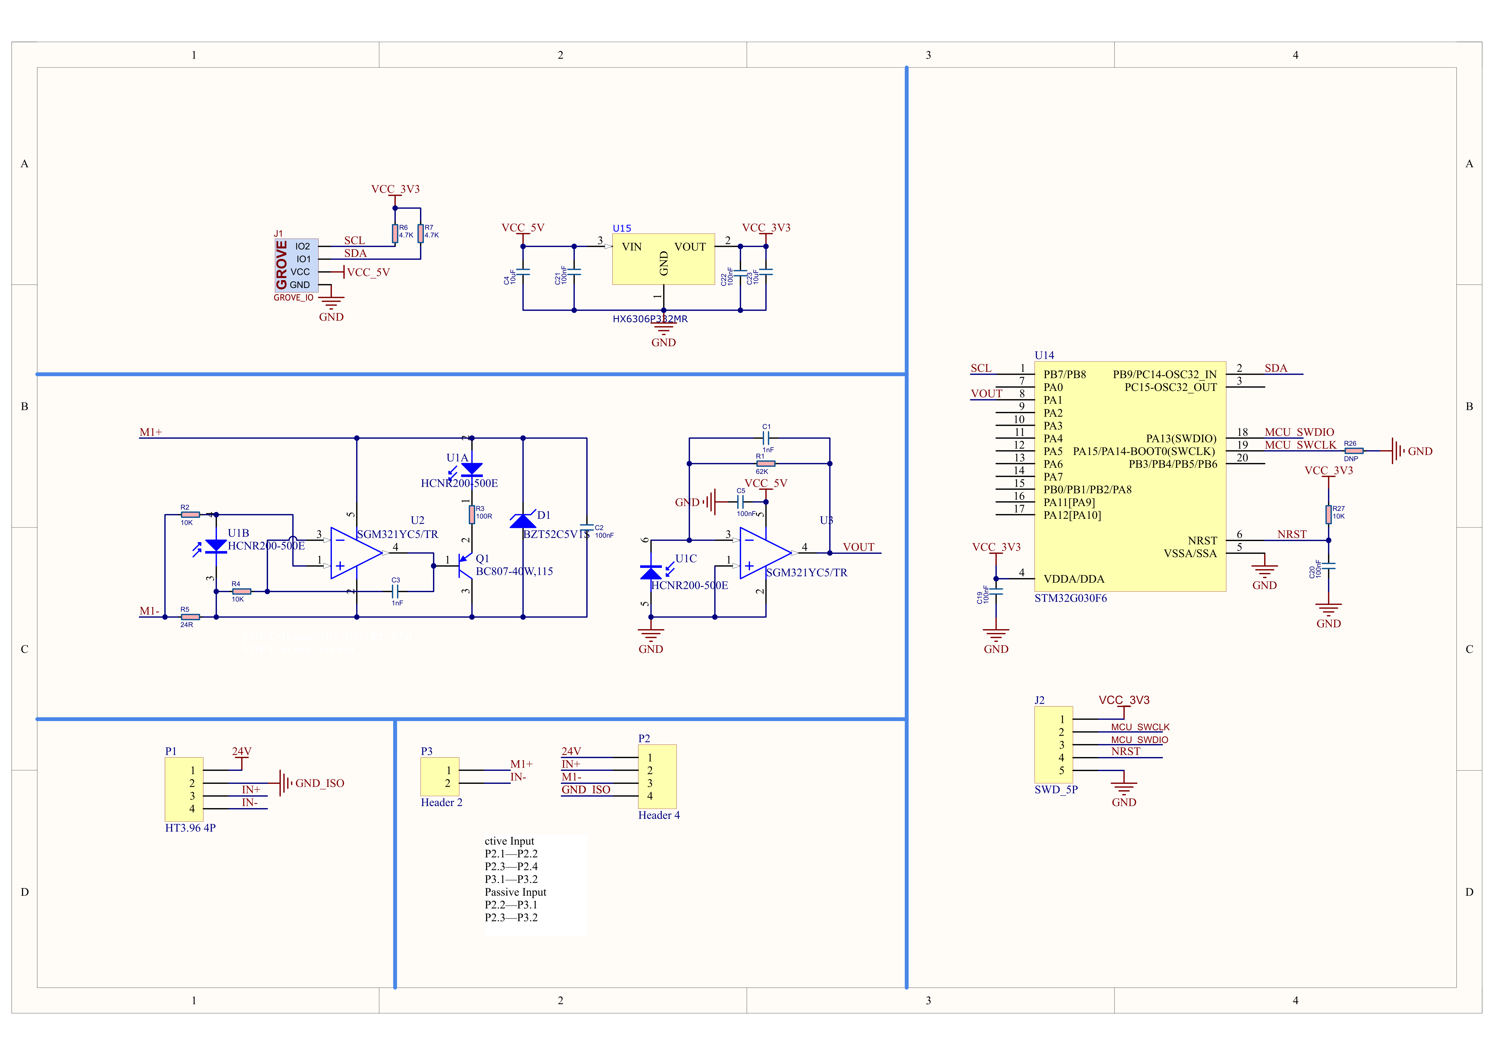Select the MCU_SWDIO label at U14 pin 18

coord(1299,432)
